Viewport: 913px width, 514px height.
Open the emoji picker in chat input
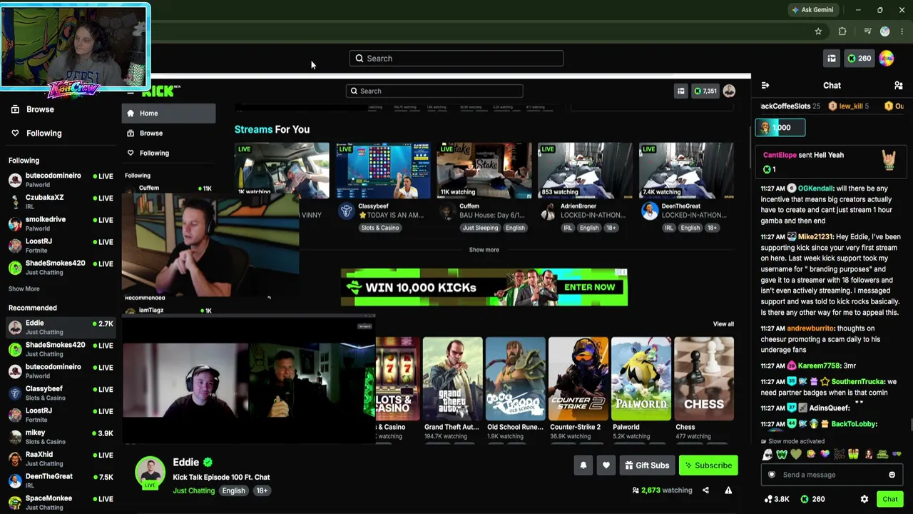click(x=892, y=475)
